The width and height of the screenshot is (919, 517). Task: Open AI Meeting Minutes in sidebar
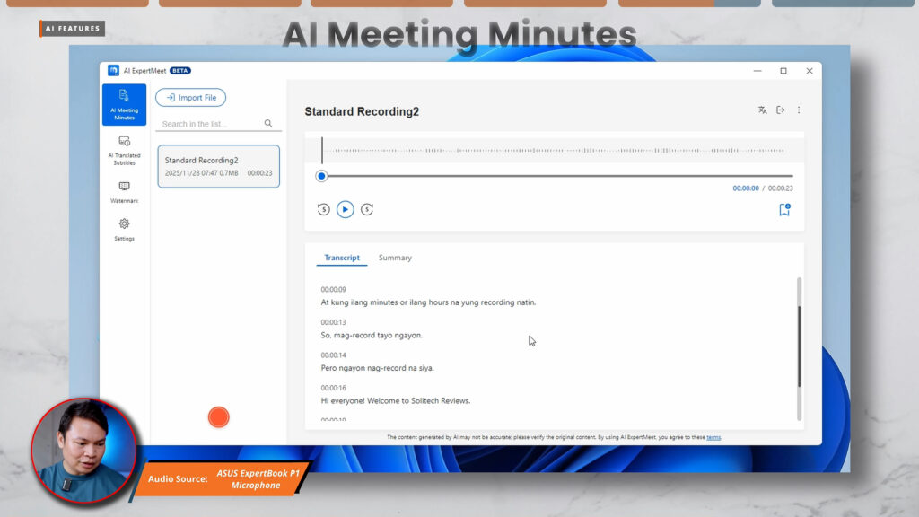click(x=124, y=104)
